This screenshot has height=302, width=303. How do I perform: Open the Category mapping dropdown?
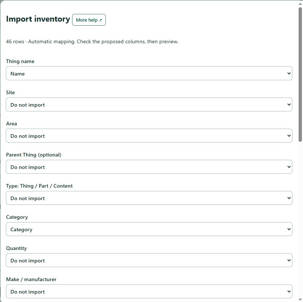pyautogui.click(x=149, y=229)
